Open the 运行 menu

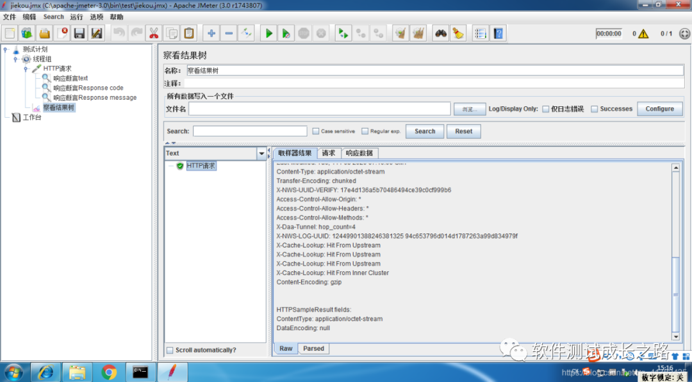[x=76, y=17]
